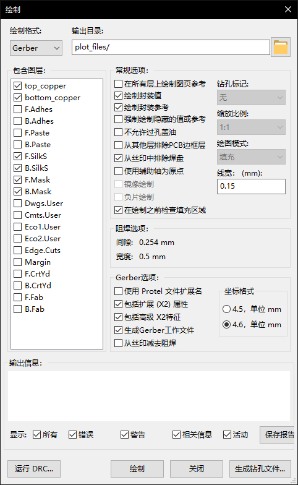Click the folder browse icon for output directory

[x=281, y=47]
